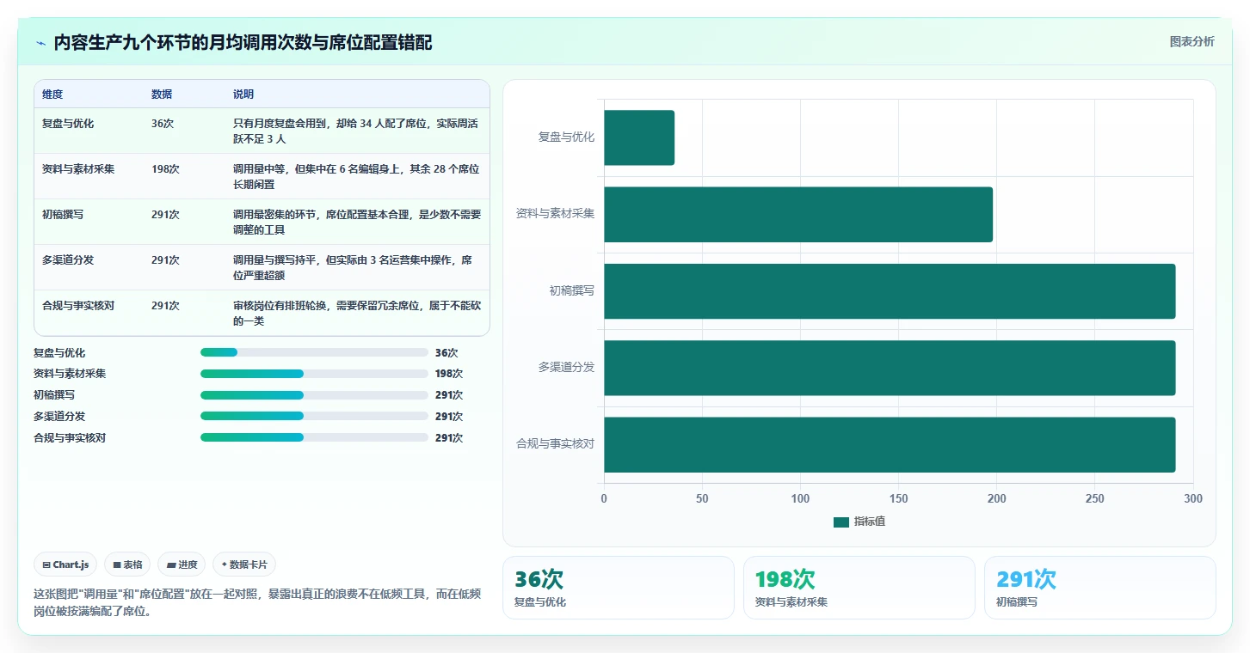Screen dimensions: 1250x653
Task: Select the 初稿撰写 table row cell
Action: (63, 215)
